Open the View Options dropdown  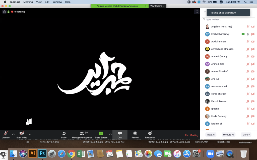[157, 6]
